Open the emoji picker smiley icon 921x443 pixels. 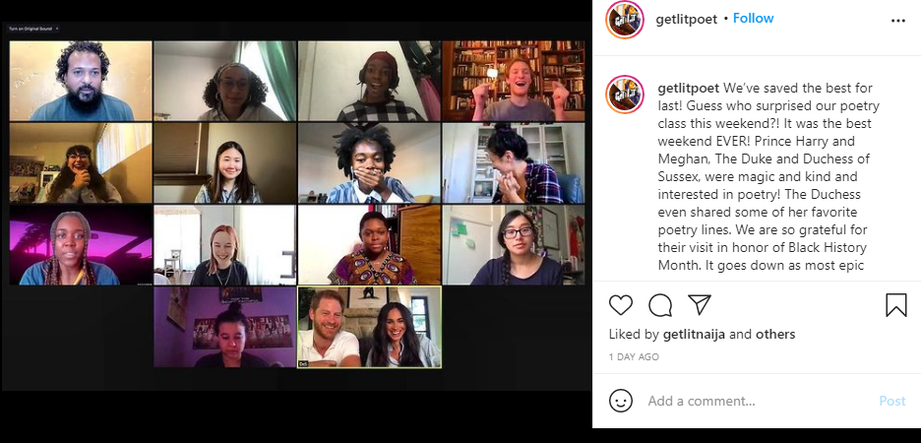pos(621,401)
